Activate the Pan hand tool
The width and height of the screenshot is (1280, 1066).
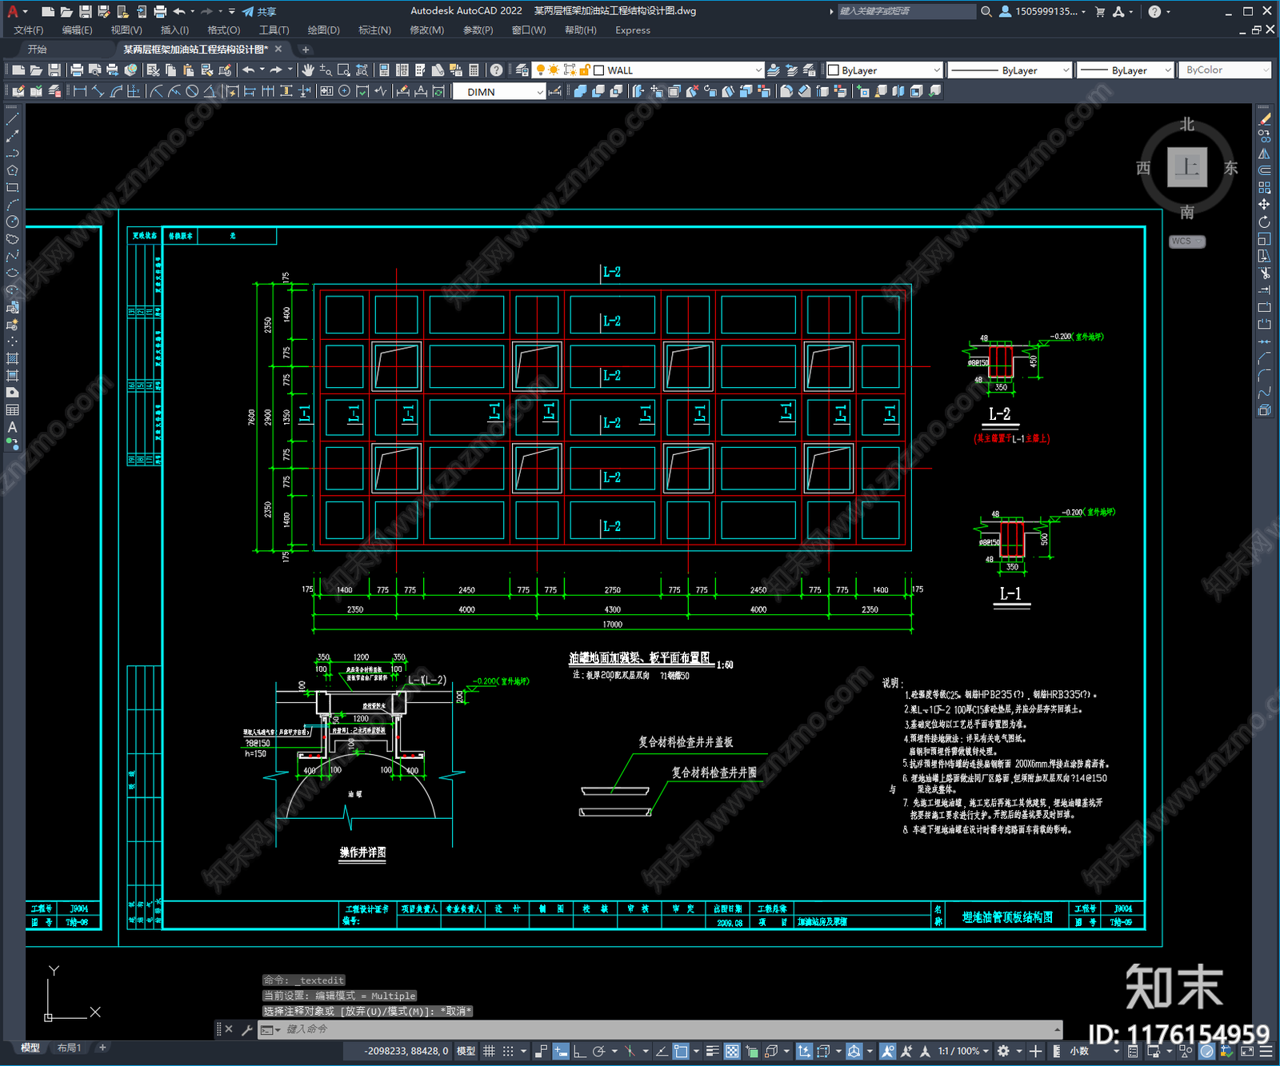[308, 70]
